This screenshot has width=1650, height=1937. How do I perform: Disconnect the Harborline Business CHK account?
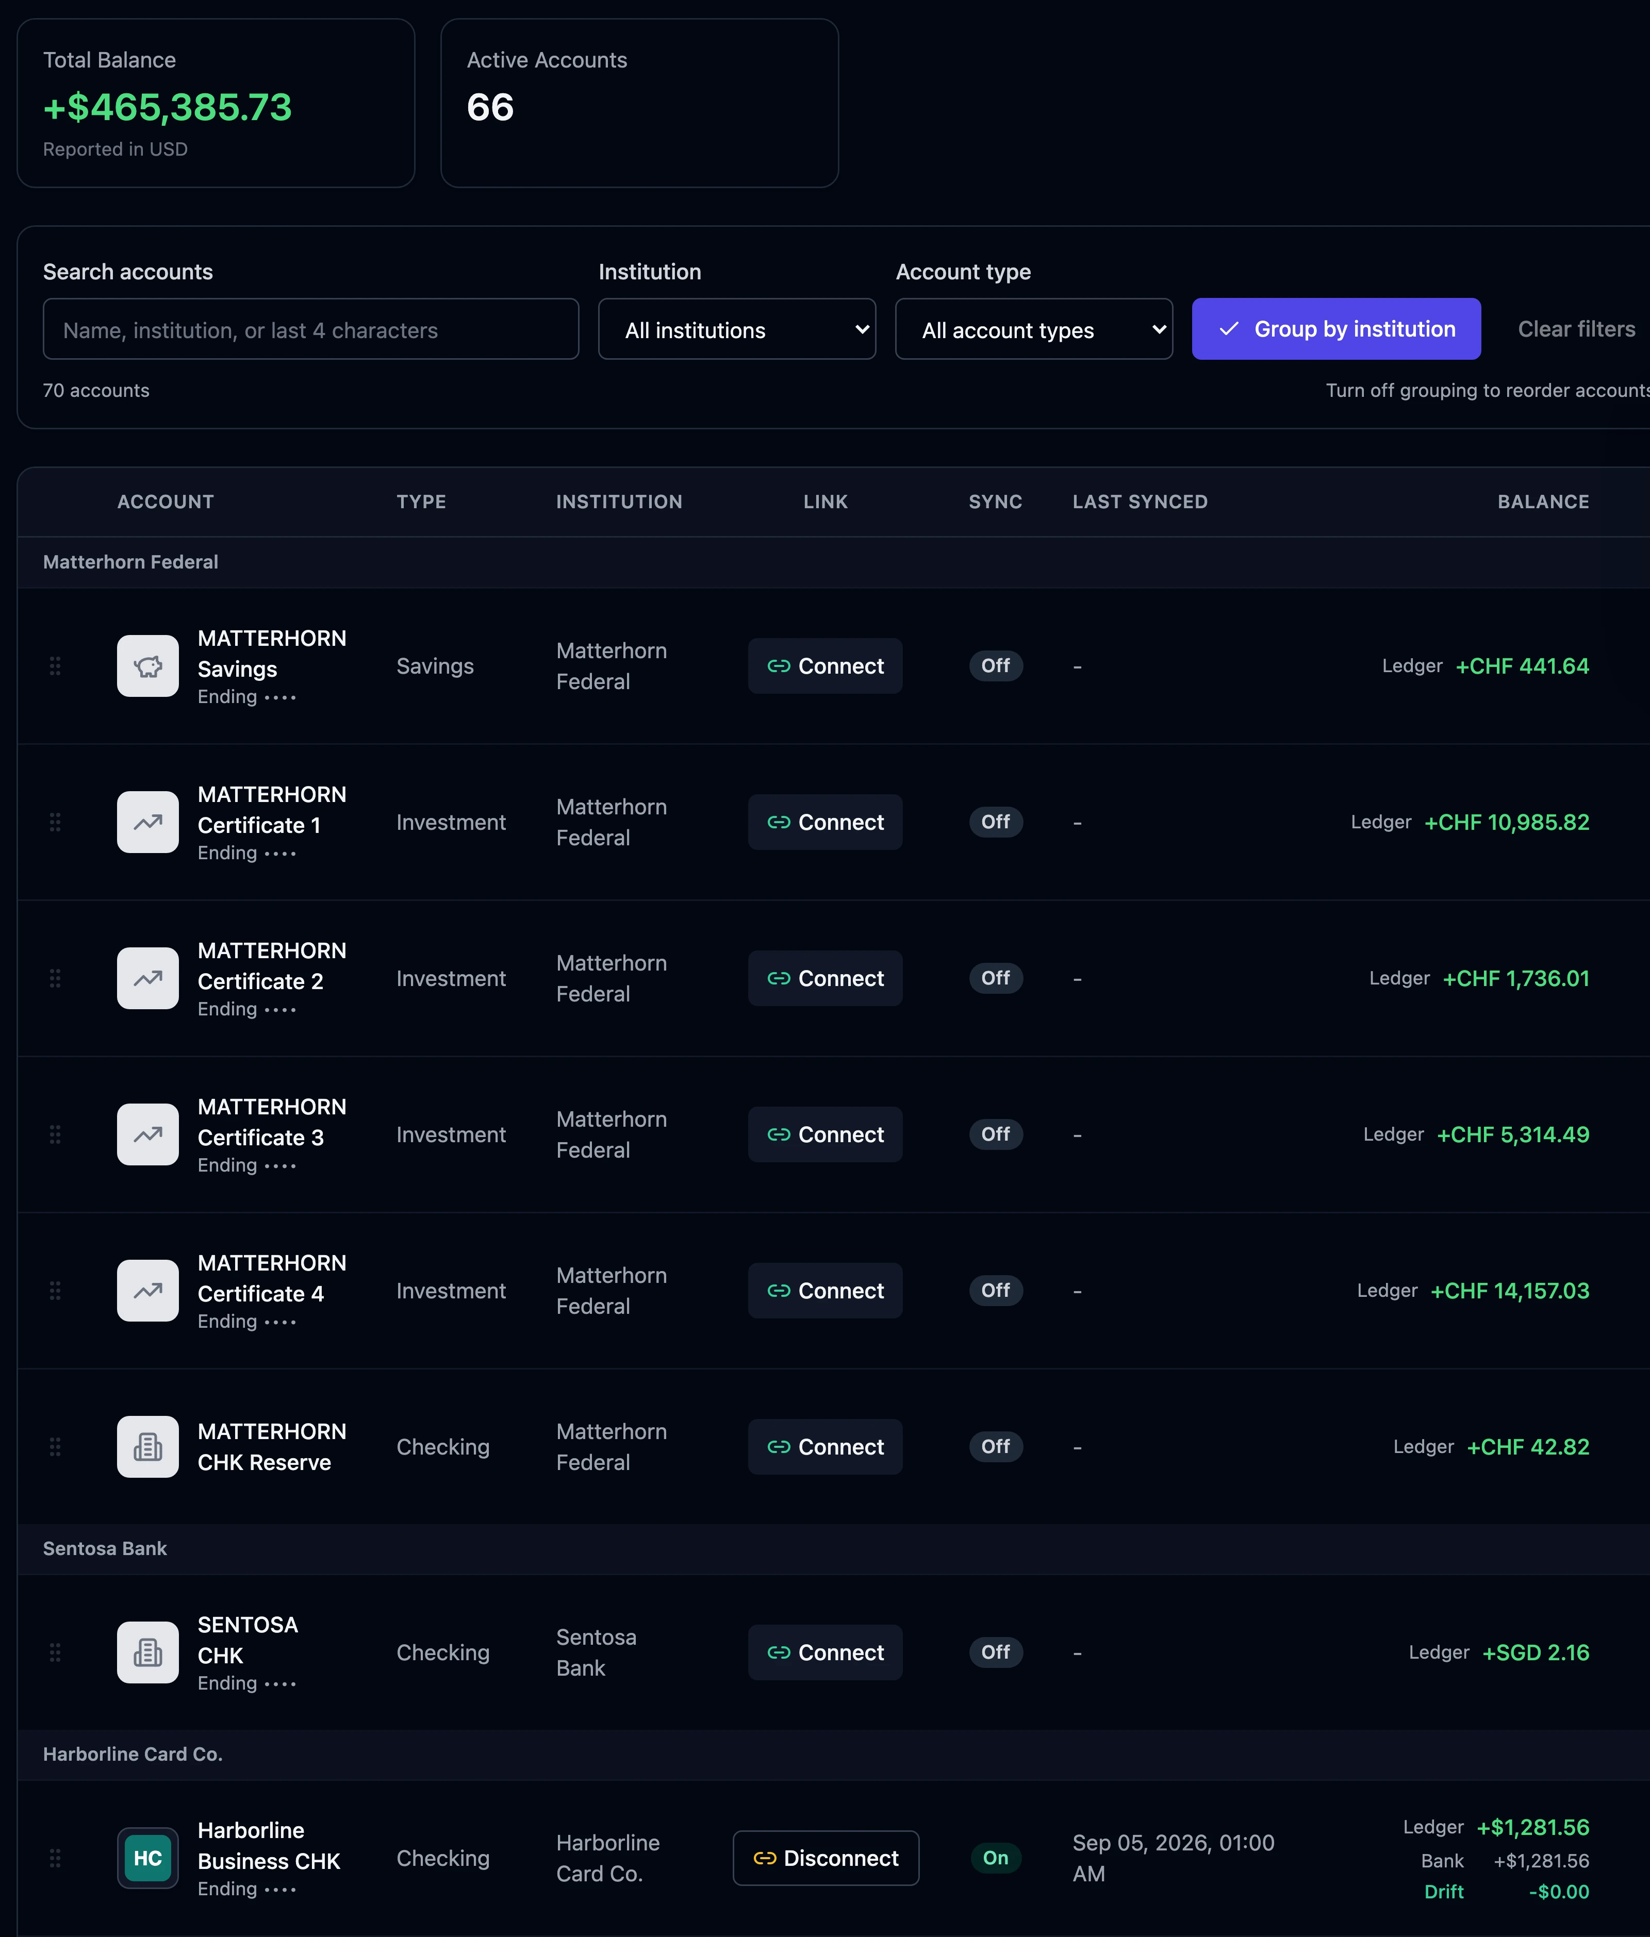(826, 1858)
